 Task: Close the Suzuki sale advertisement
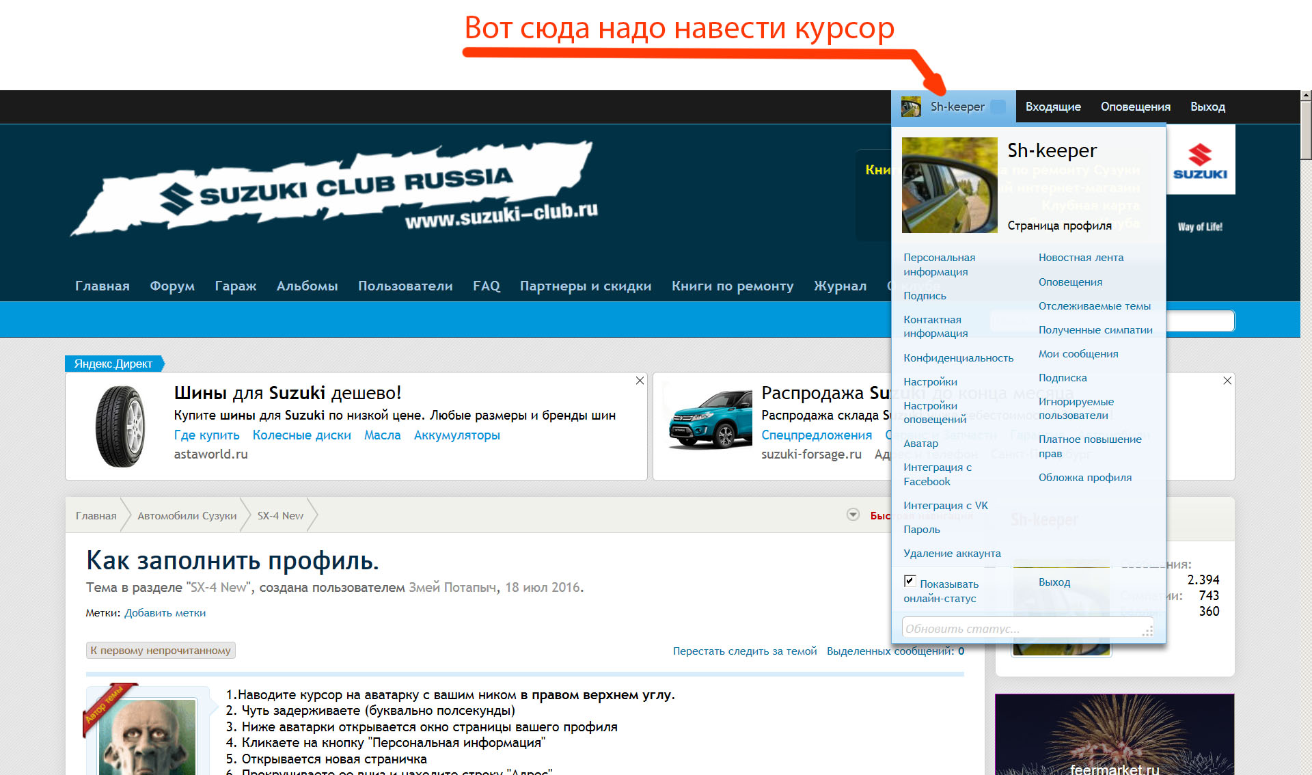pyautogui.click(x=1227, y=380)
